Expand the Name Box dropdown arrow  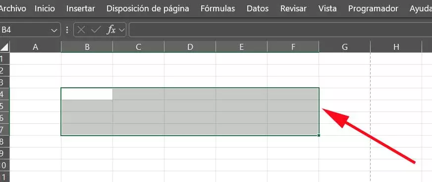coord(54,30)
